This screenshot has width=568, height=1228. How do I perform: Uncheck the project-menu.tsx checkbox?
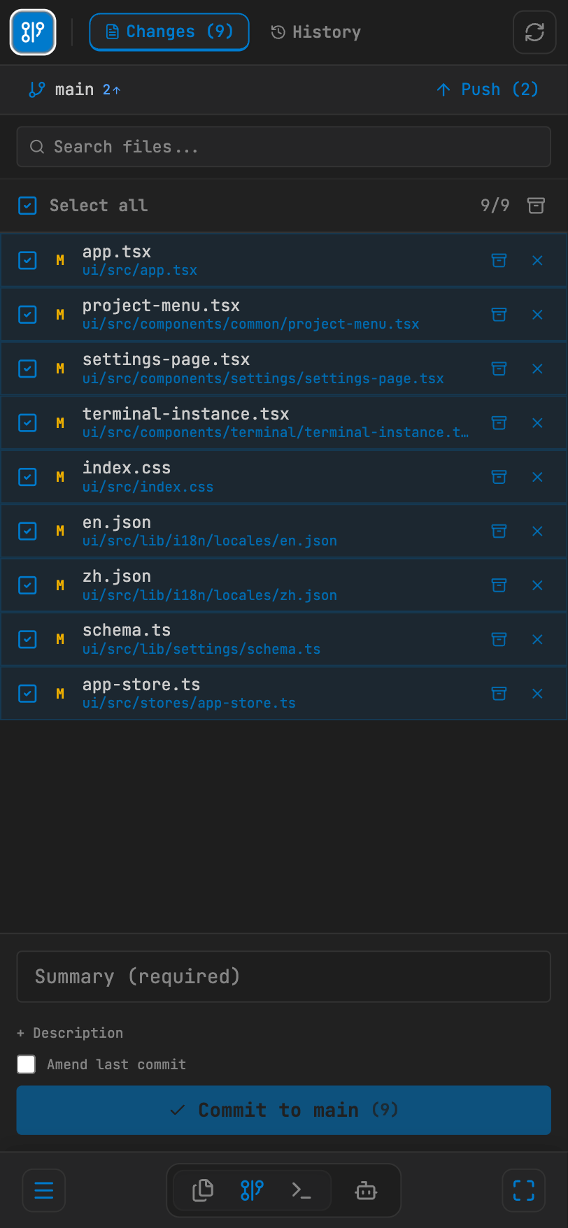(x=27, y=315)
